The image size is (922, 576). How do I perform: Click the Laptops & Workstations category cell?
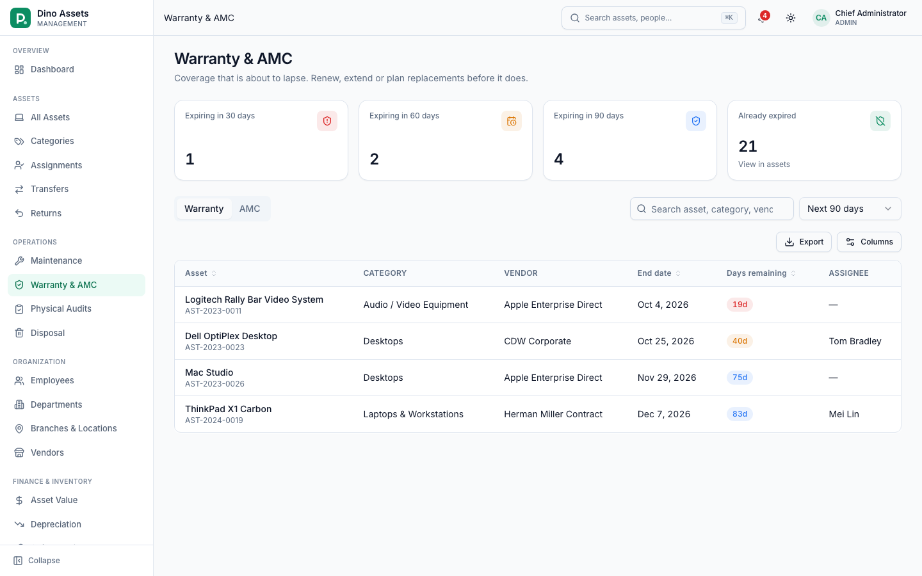point(413,414)
